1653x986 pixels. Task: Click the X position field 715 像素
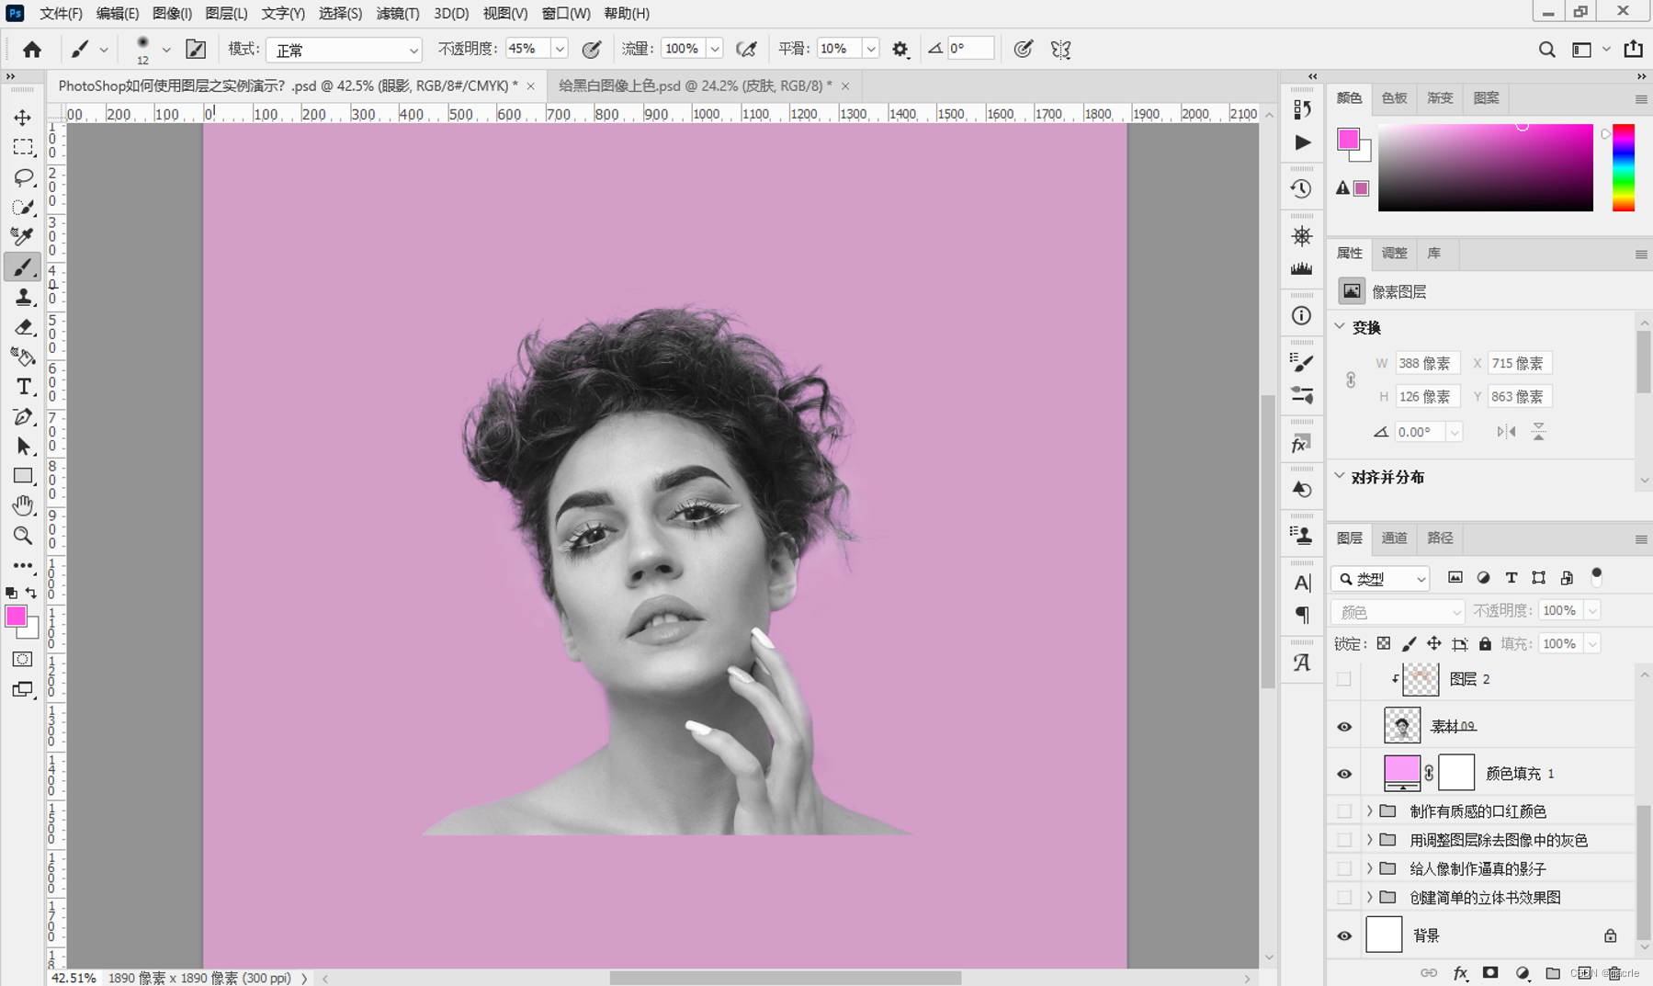[1520, 363]
